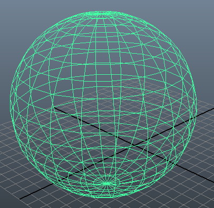Click the center of the wireframe sphere

[x=104, y=104]
